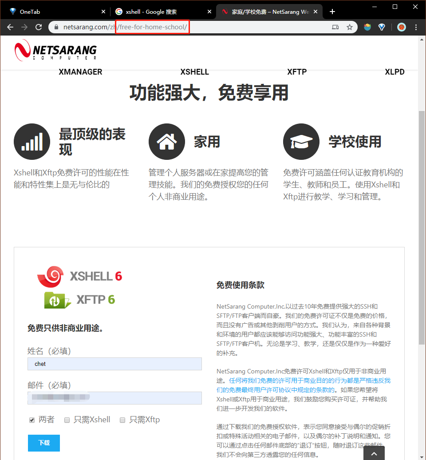The height and width of the screenshot is (460, 426).
Task: Click the 功能强大，免费享用 headline
Action: point(209,93)
